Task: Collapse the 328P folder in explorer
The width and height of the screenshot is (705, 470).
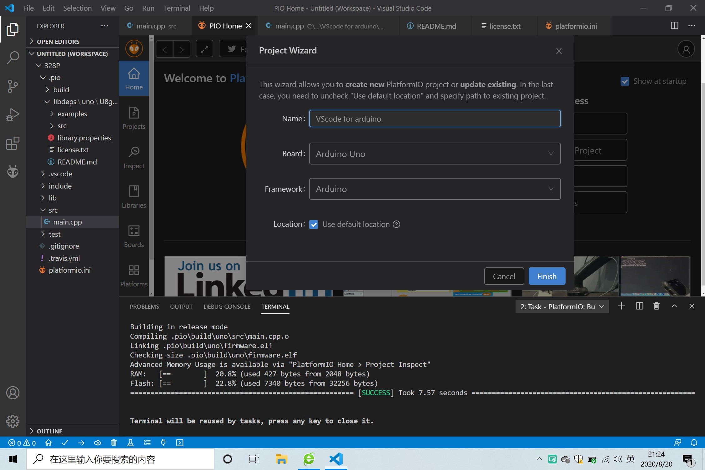Action: pyautogui.click(x=39, y=66)
